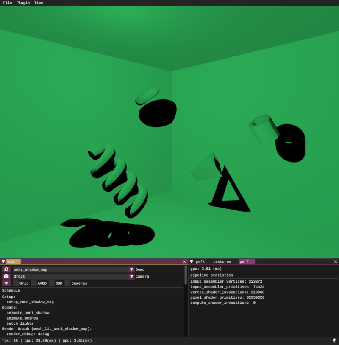
Task: Click compute_shader_invocations value line
Action: 223,303
